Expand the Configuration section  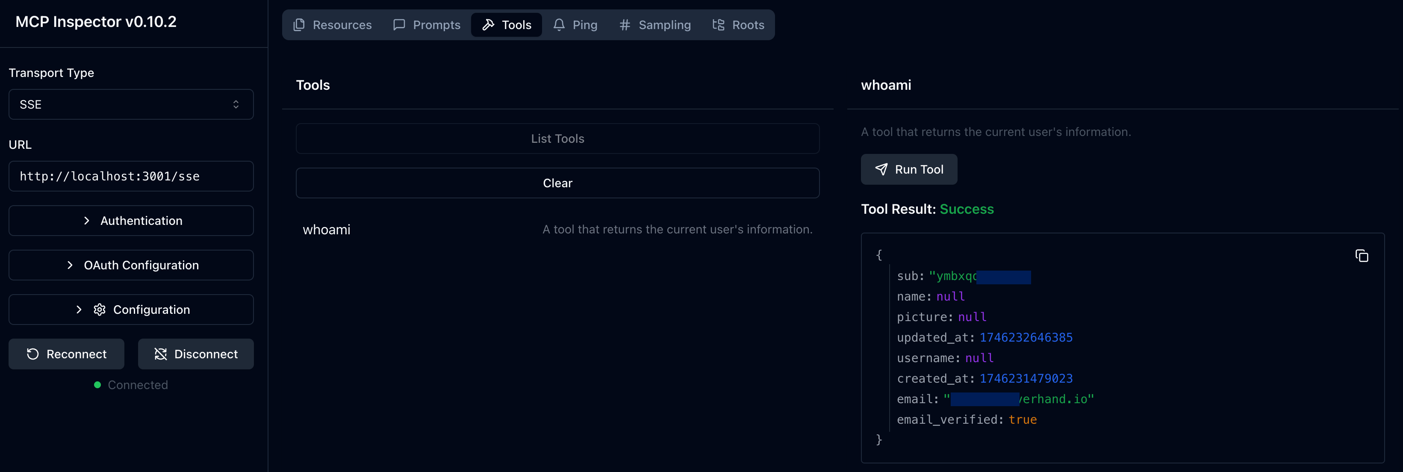point(131,309)
